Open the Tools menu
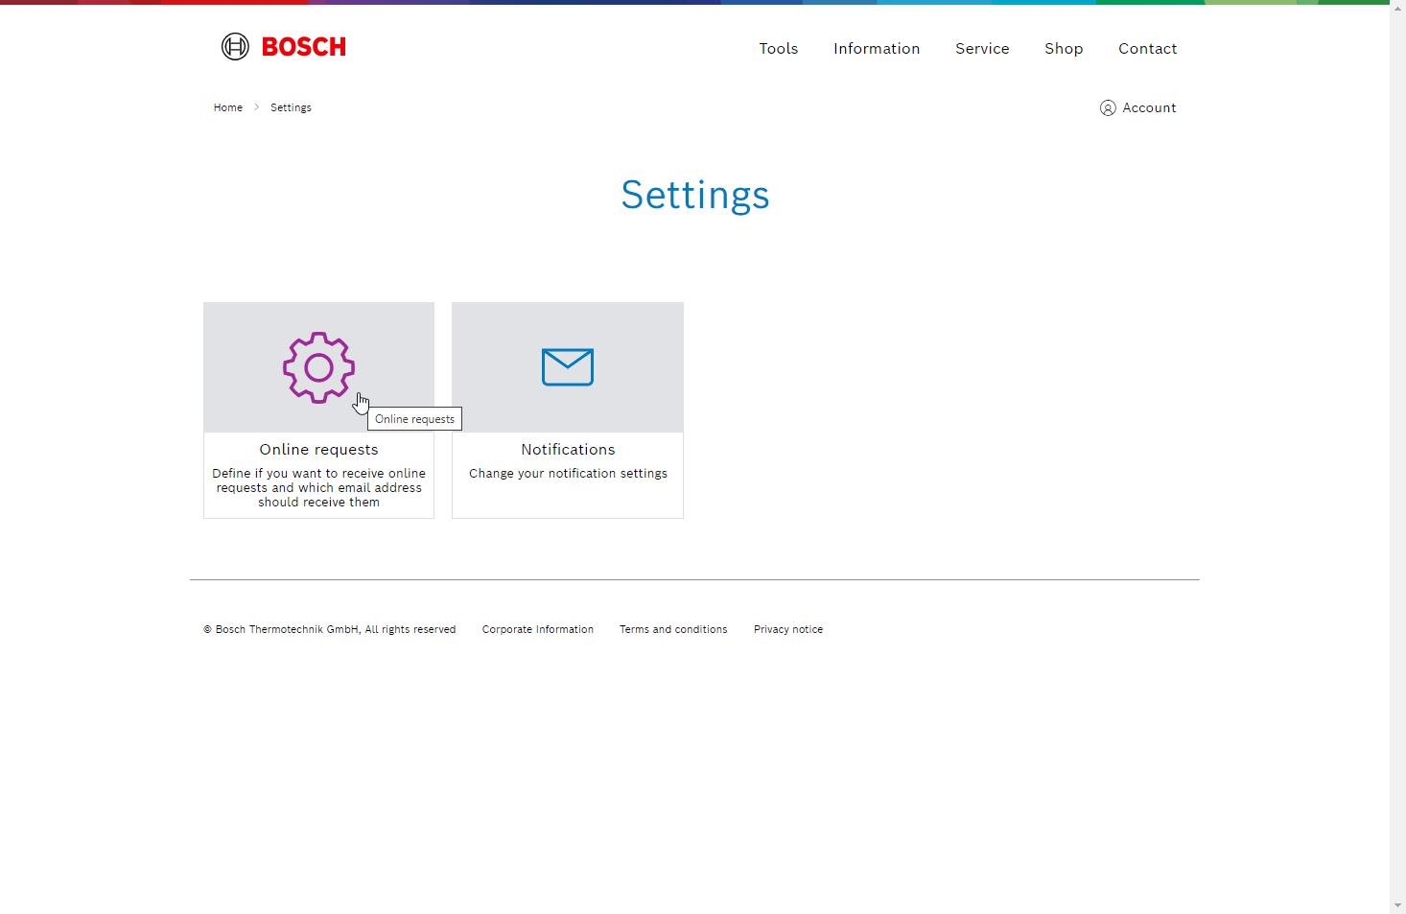1406x914 pixels. 779,48
